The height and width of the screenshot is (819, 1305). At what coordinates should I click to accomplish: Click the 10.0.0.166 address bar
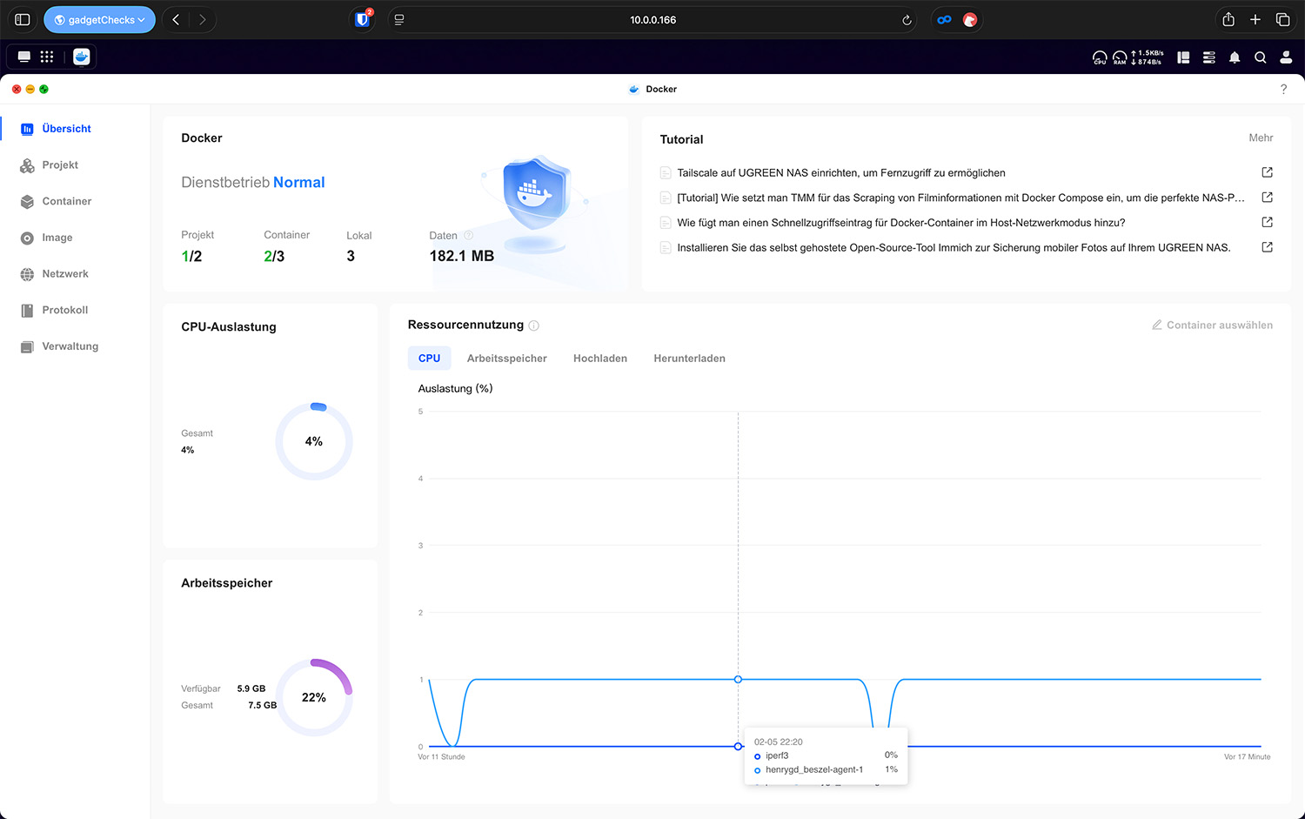pos(652,19)
